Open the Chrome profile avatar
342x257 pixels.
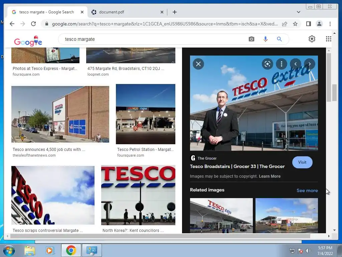(319, 24)
